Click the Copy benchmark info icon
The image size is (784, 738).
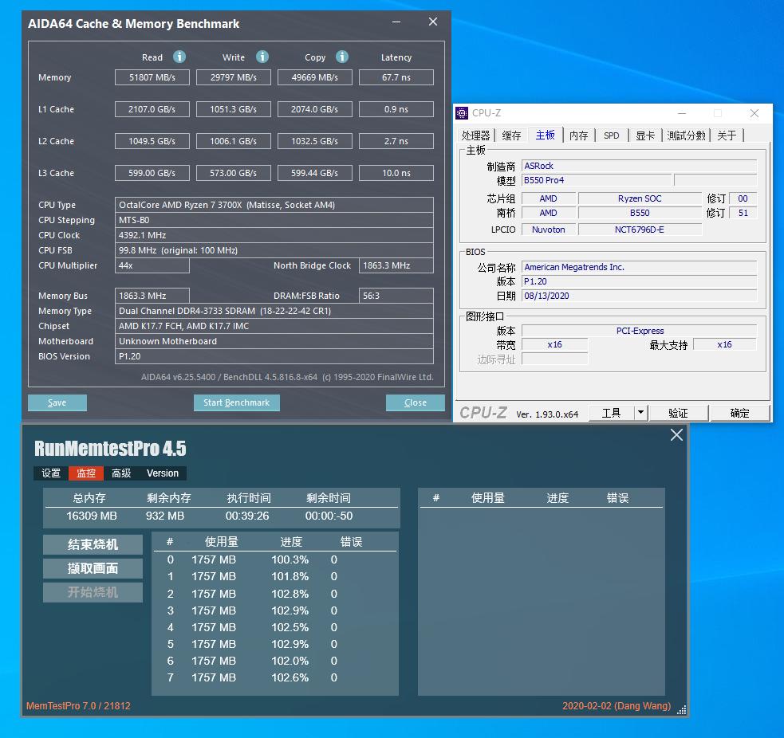[x=341, y=57]
